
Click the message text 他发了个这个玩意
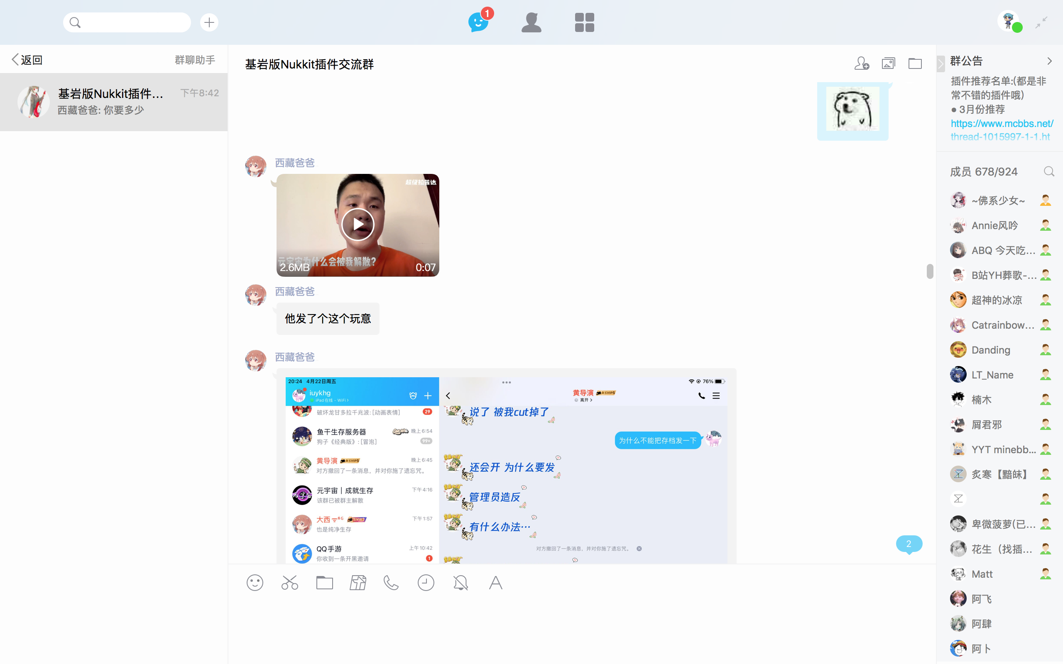point(328,318)
